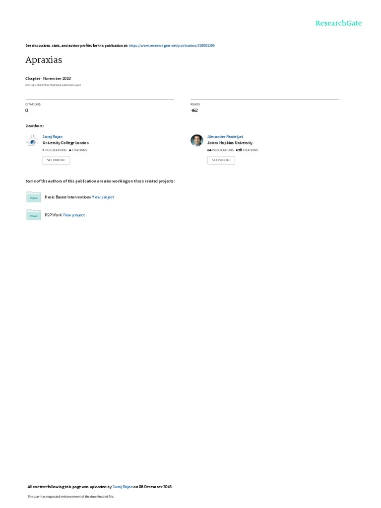Screen dimensions: 381x508
Task: Click the 64 Publications stat for Pantelyat
Action: coord(220,150)
